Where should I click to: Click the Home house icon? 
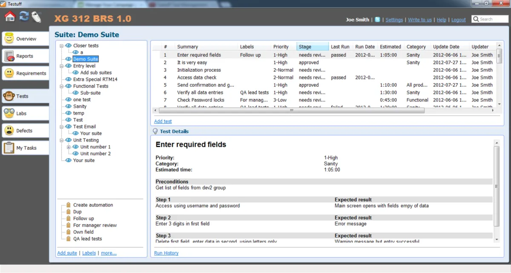[10, 17]
